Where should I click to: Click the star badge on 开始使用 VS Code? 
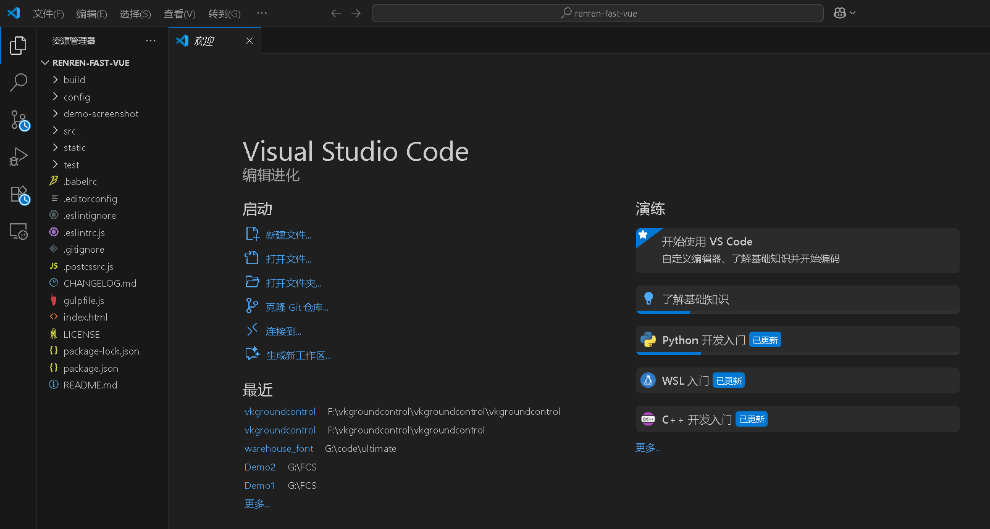(x=643, y=234)
